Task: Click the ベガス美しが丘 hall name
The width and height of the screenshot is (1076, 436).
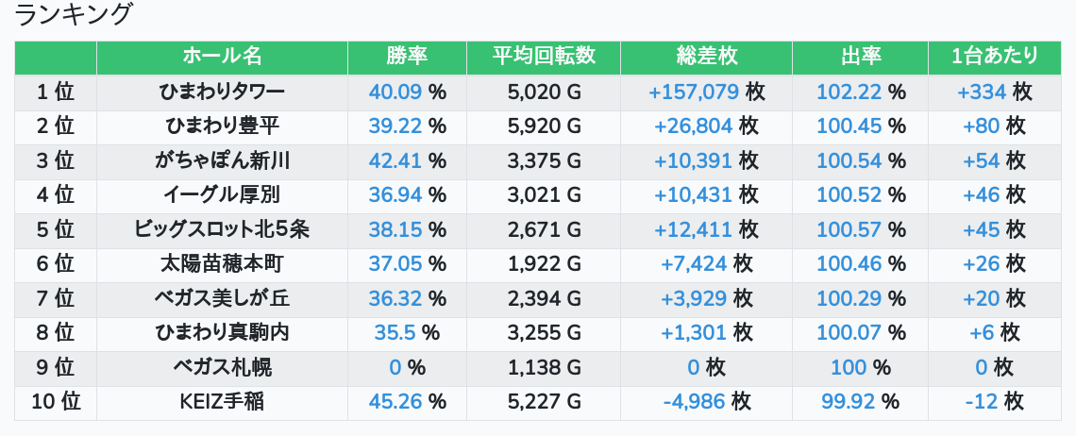Action: pyautogui.click(x=222, y=299)
